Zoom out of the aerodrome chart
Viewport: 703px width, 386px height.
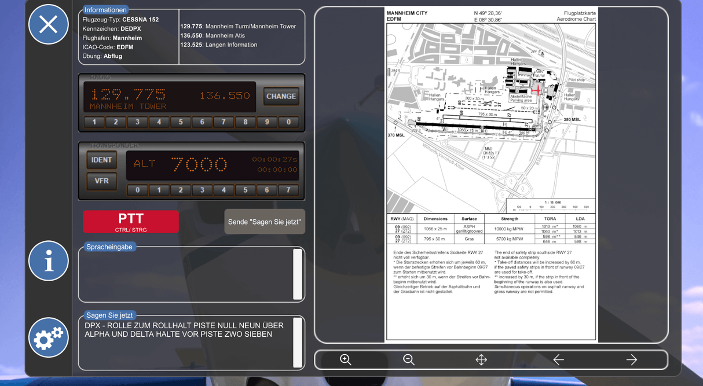(x=409, y=360)
